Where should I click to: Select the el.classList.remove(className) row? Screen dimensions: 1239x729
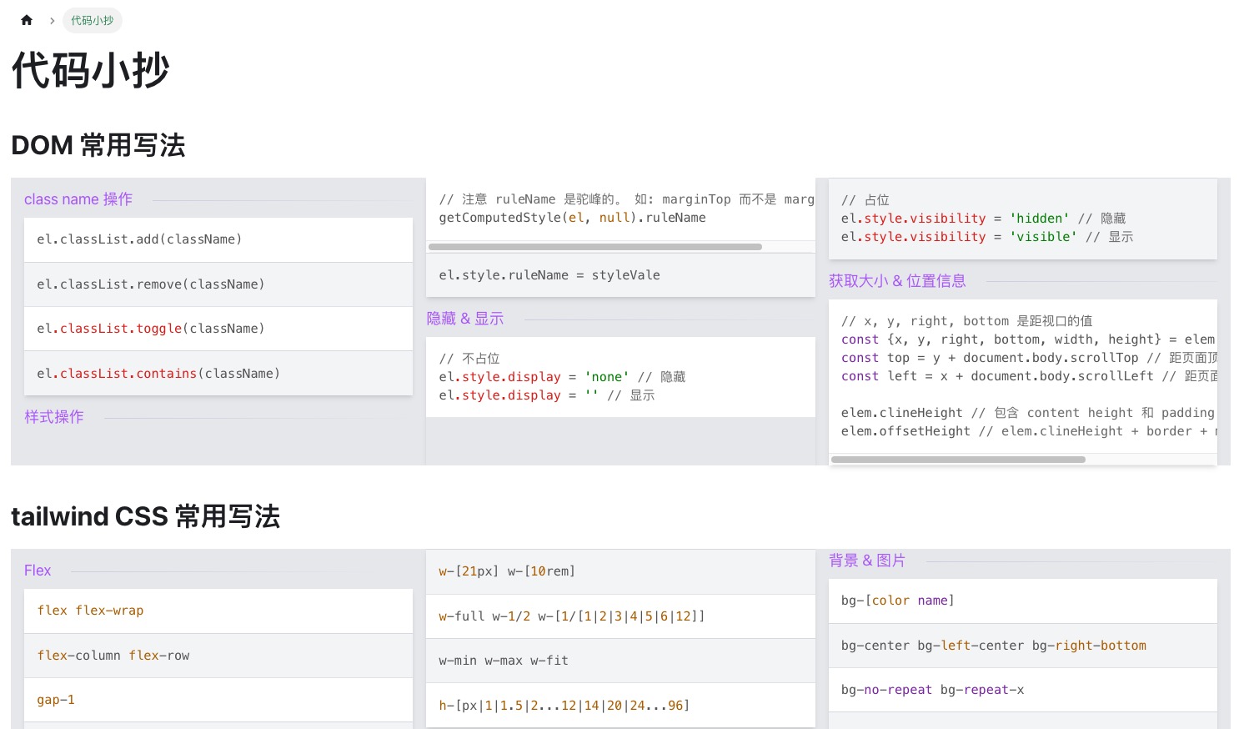[218, 284]
